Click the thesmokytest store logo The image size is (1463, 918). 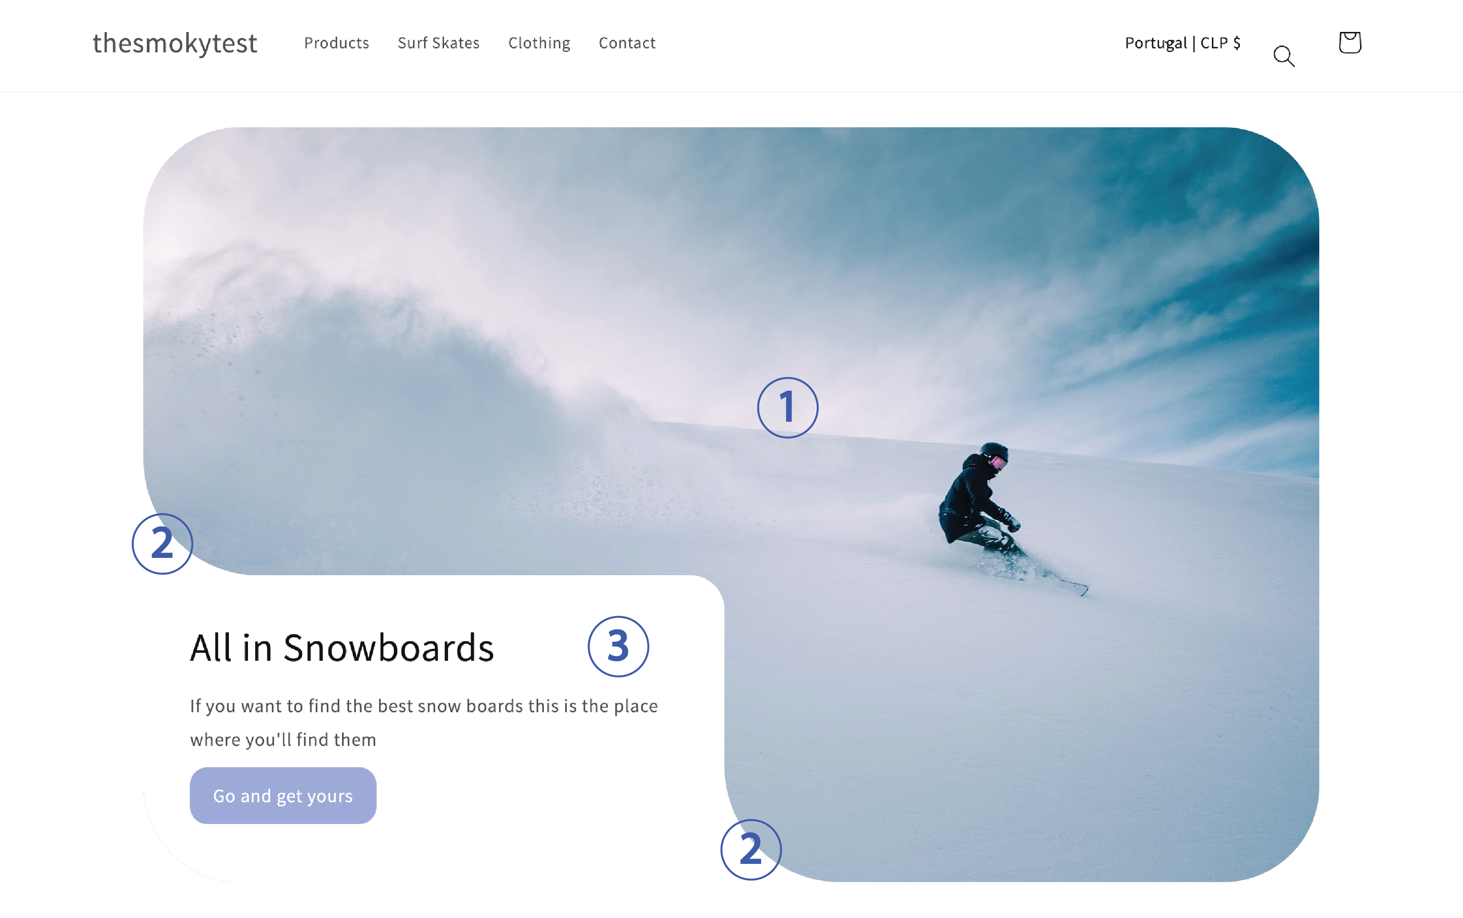(x=175, y=43)
